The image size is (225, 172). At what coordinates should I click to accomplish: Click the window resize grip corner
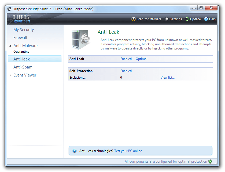[216, 163]
